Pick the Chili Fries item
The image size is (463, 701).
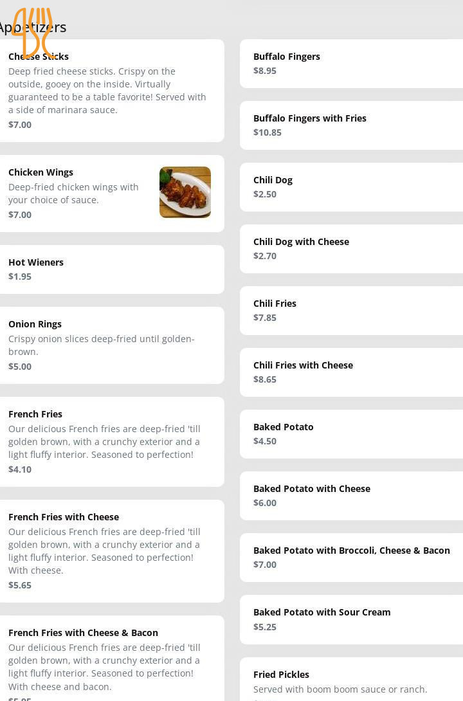pos(351,310)
